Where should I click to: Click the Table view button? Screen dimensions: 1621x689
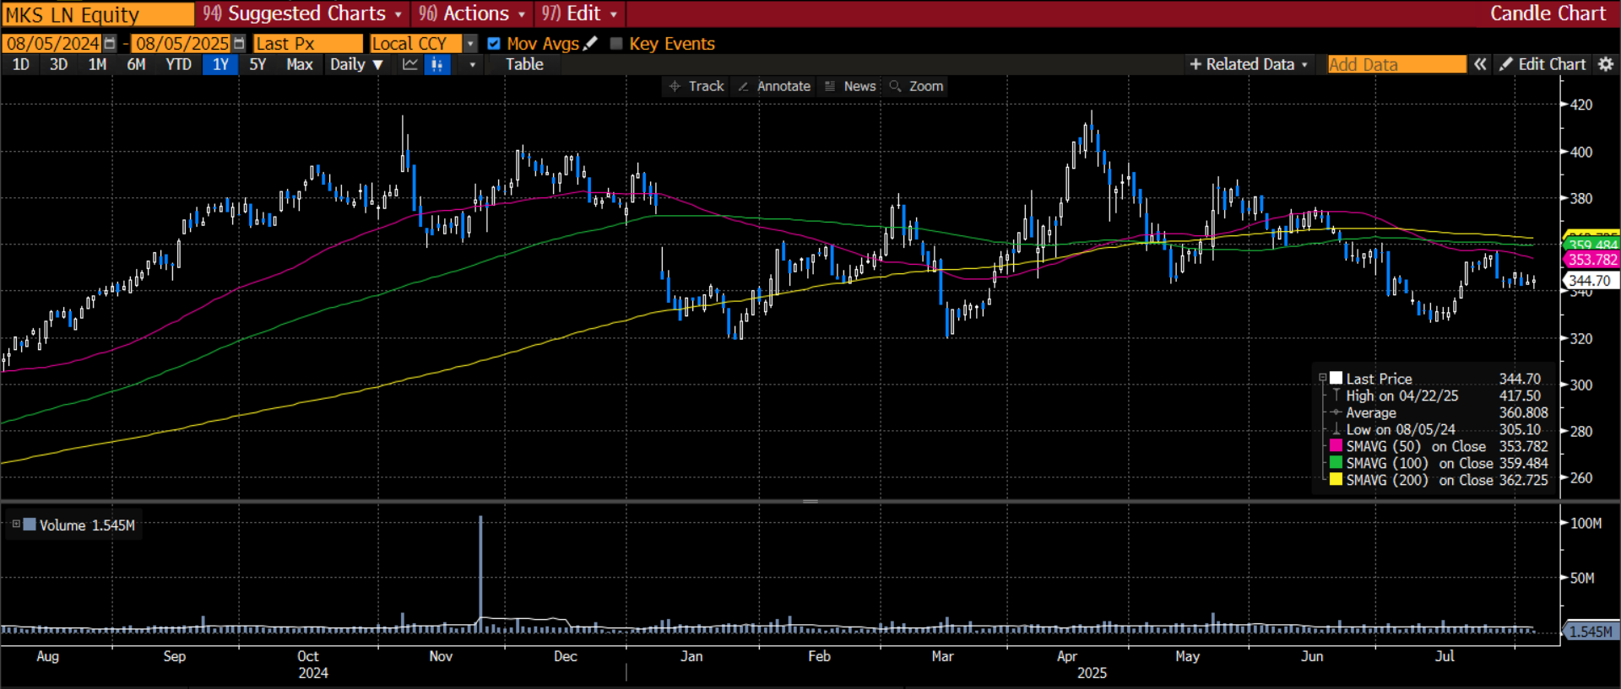point(524,64)
